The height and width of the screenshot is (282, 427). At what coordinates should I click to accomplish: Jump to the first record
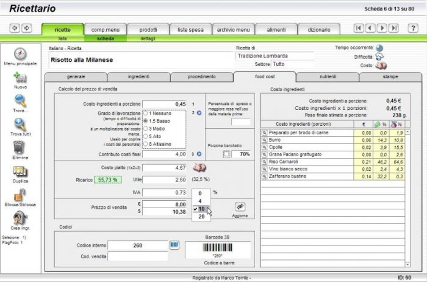coord(359,28)
